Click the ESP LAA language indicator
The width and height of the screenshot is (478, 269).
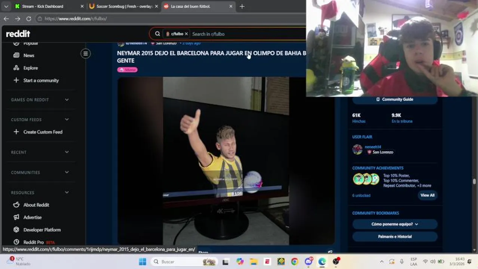point(414,261)
